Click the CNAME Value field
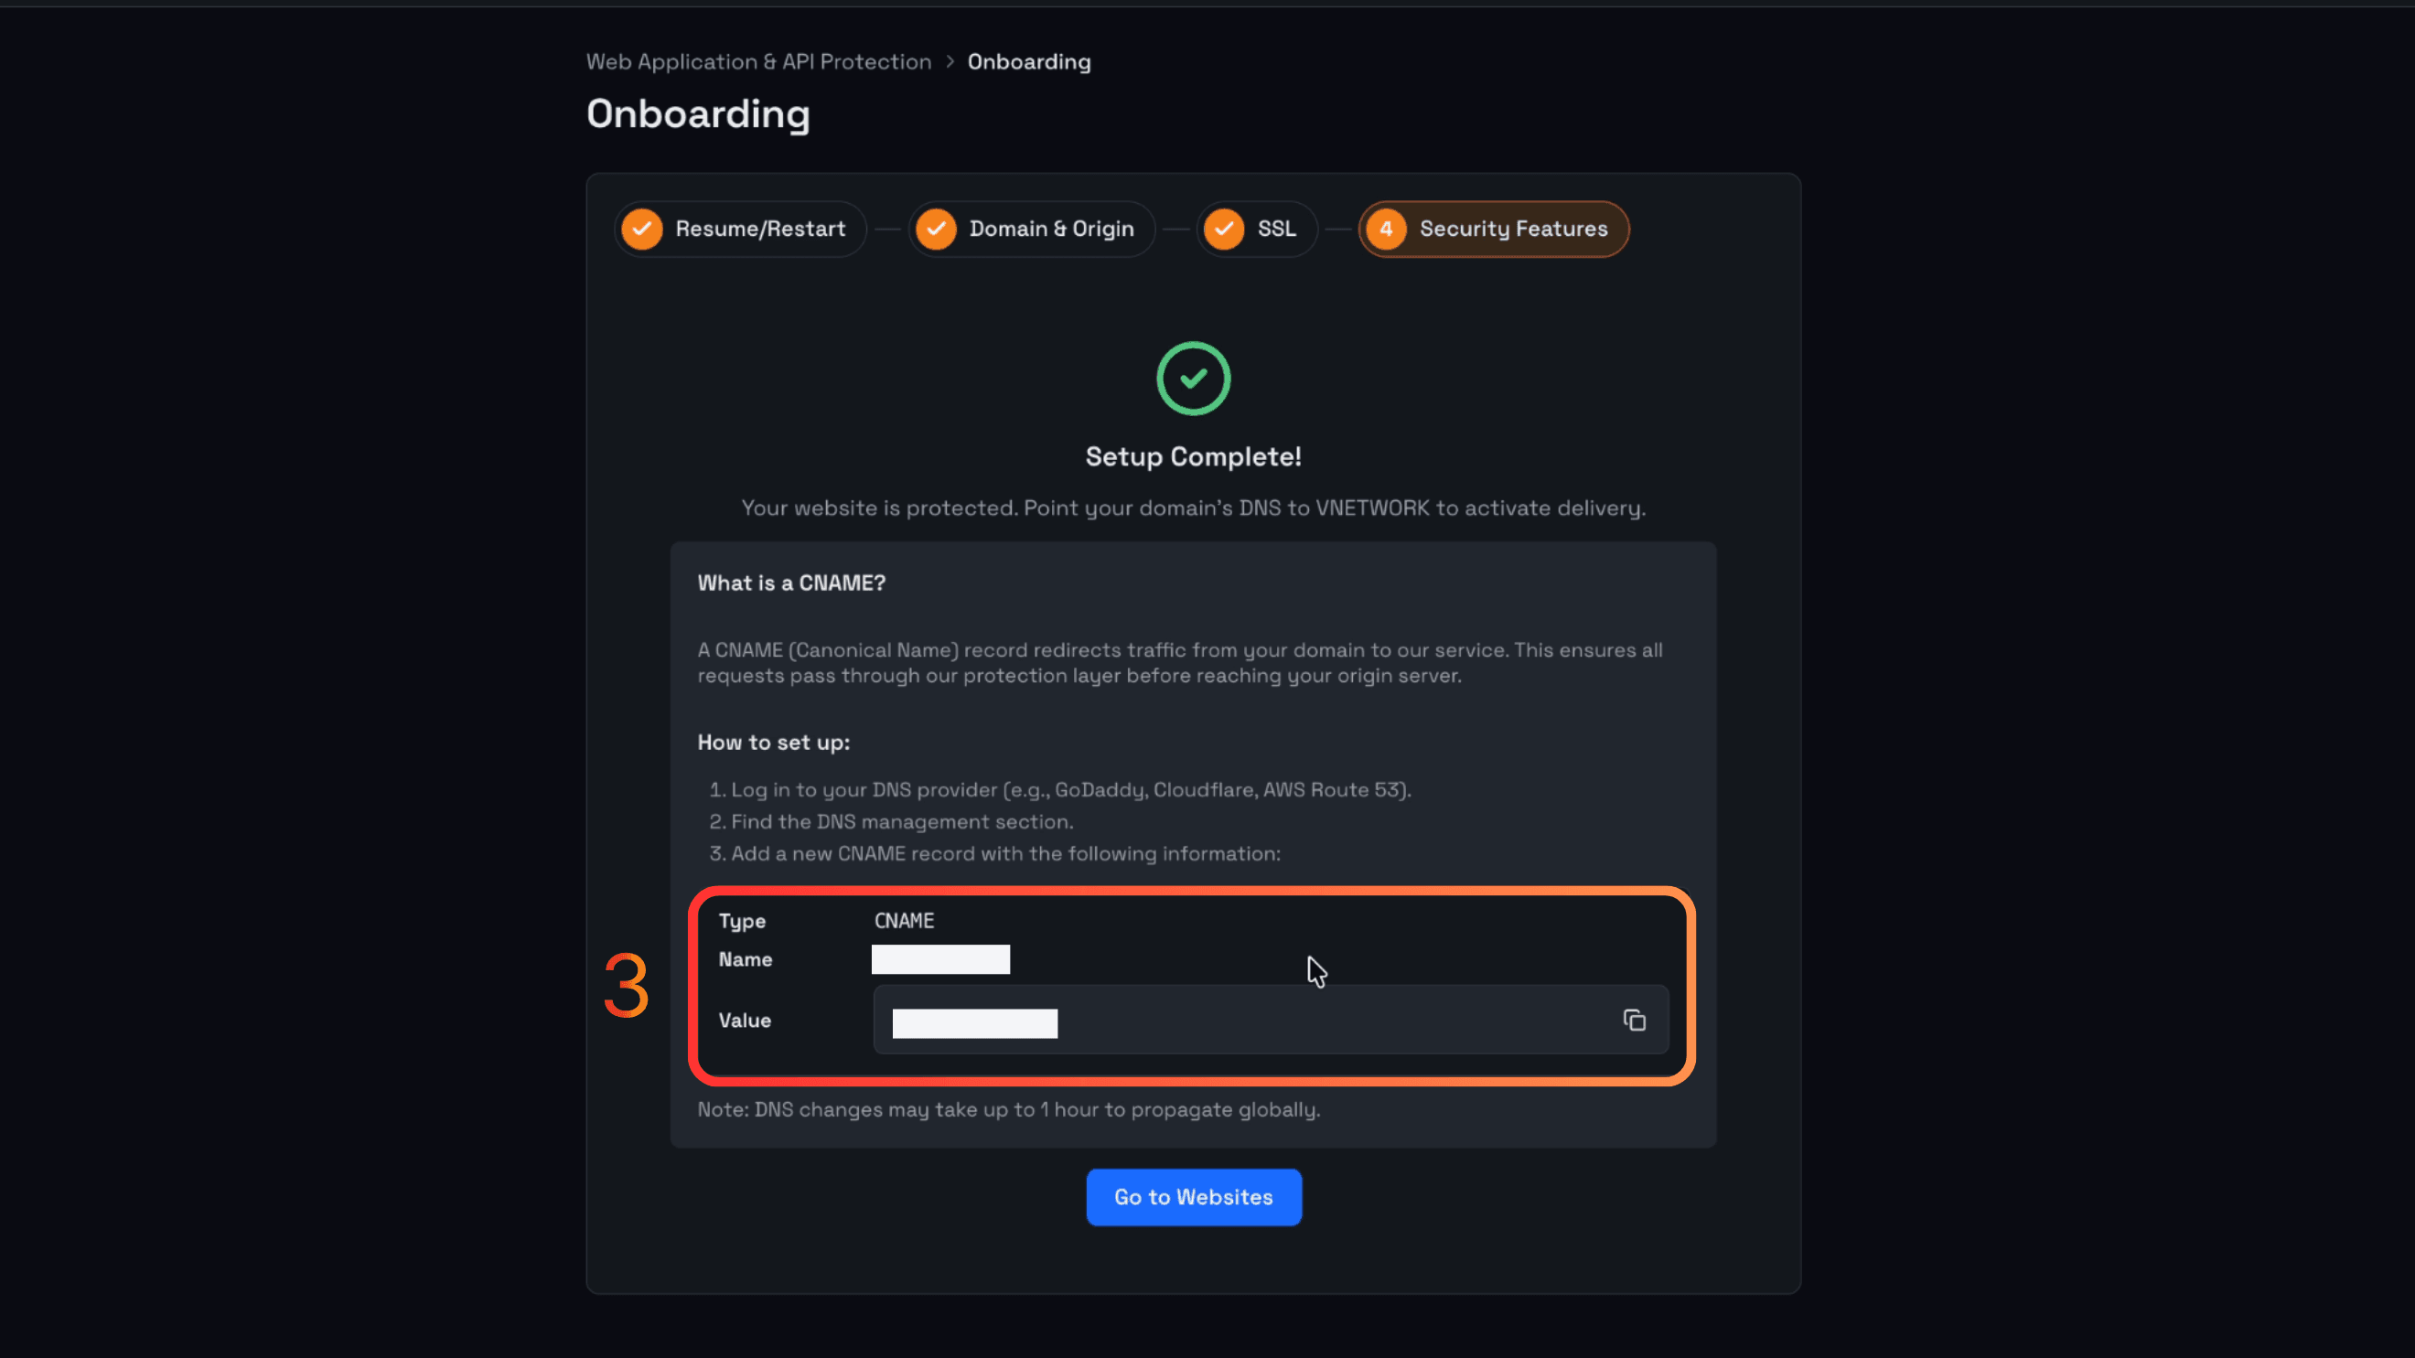Viewport: 2415px width, 1358px height. click(x=1271, y=1020)
